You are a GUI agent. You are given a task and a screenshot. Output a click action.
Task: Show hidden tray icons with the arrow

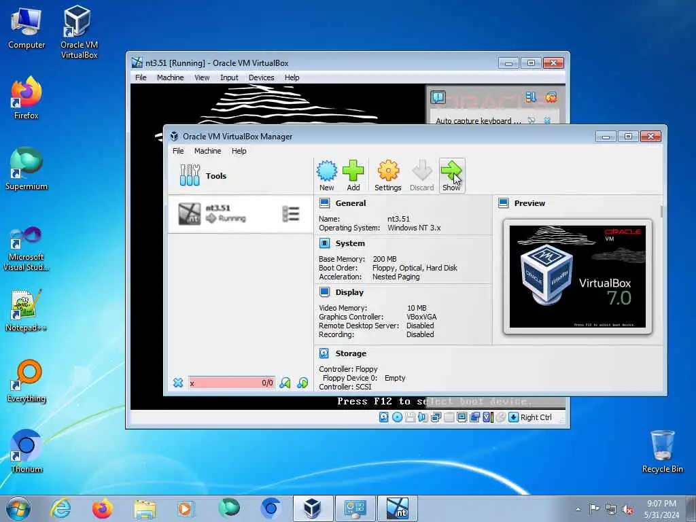click(578, 509)
